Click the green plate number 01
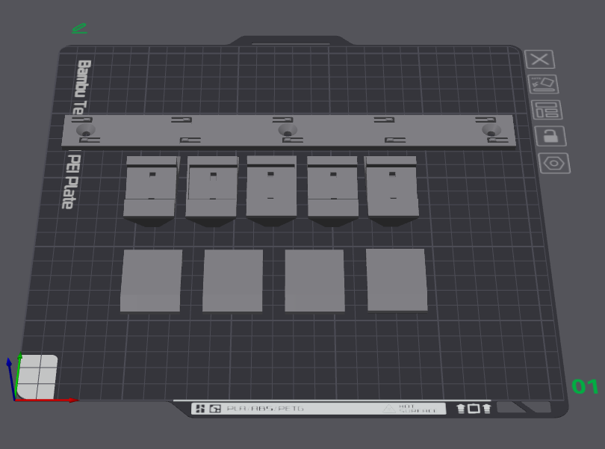 585,386
